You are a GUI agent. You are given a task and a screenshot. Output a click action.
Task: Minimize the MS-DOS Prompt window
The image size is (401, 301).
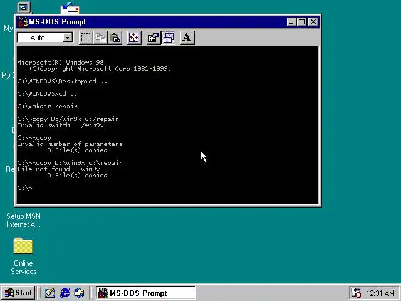(x=291, y=22)
